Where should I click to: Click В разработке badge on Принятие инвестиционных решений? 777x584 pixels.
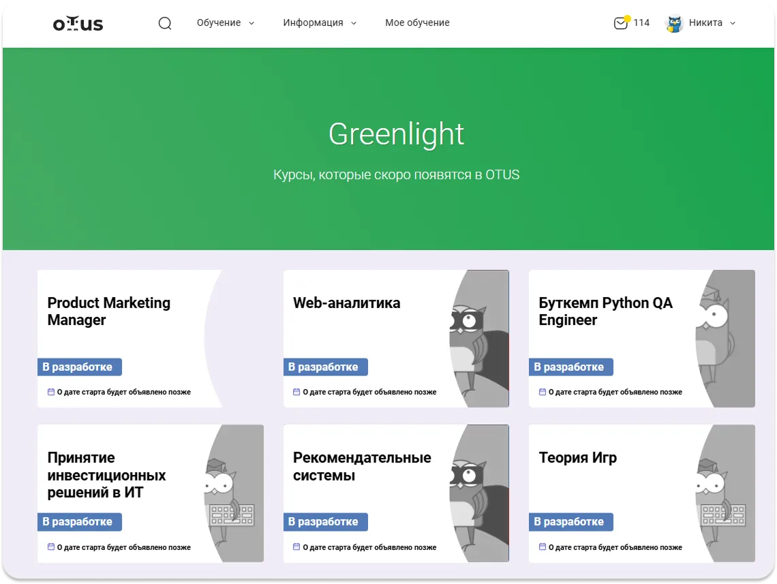tap(79, 521)
